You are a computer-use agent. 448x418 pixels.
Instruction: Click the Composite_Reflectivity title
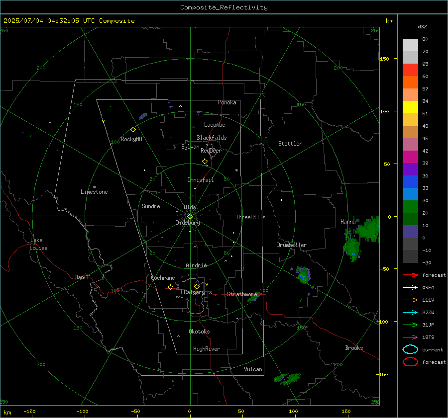[x=224, y=7]
